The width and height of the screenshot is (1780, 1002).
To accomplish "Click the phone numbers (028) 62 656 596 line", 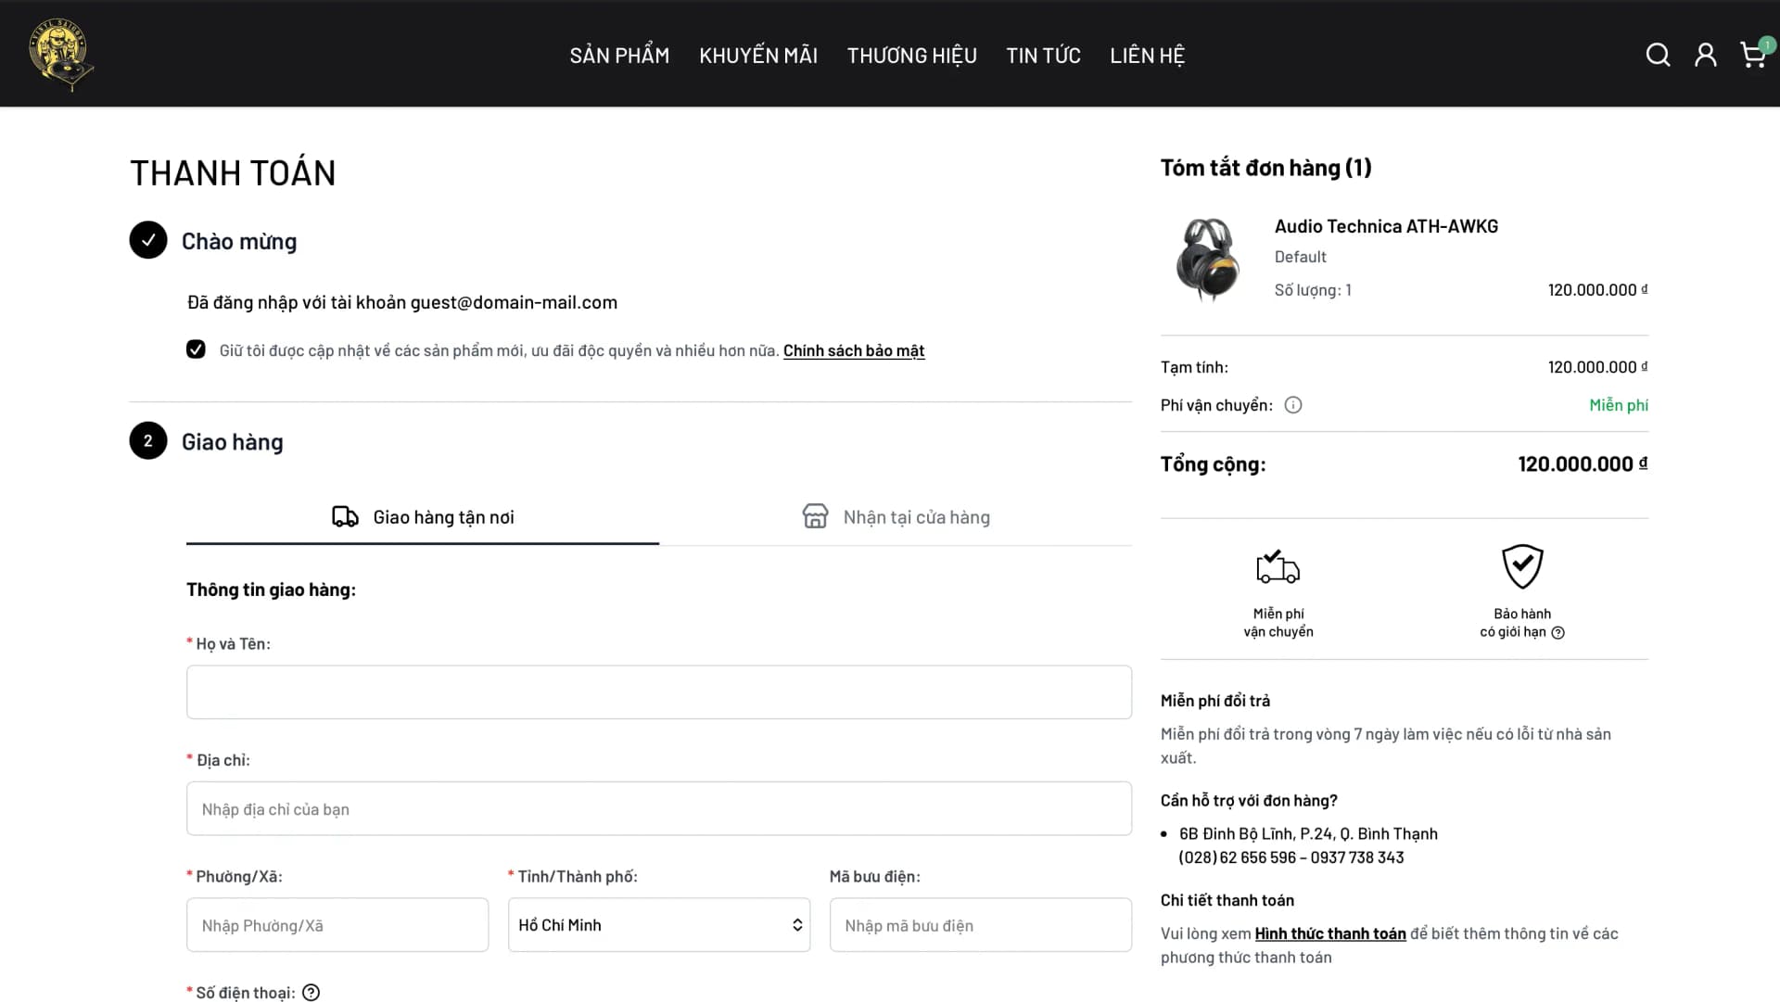I will click(1291, 858).
